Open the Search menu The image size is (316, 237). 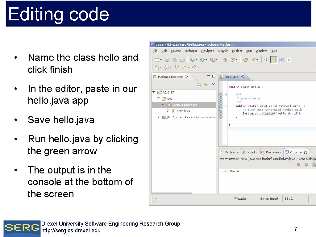click(x=223, y=51)
